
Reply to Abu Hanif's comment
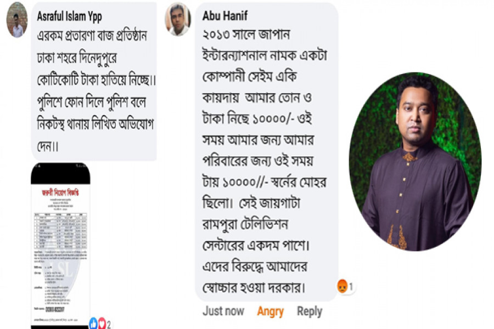pos(310,311)
